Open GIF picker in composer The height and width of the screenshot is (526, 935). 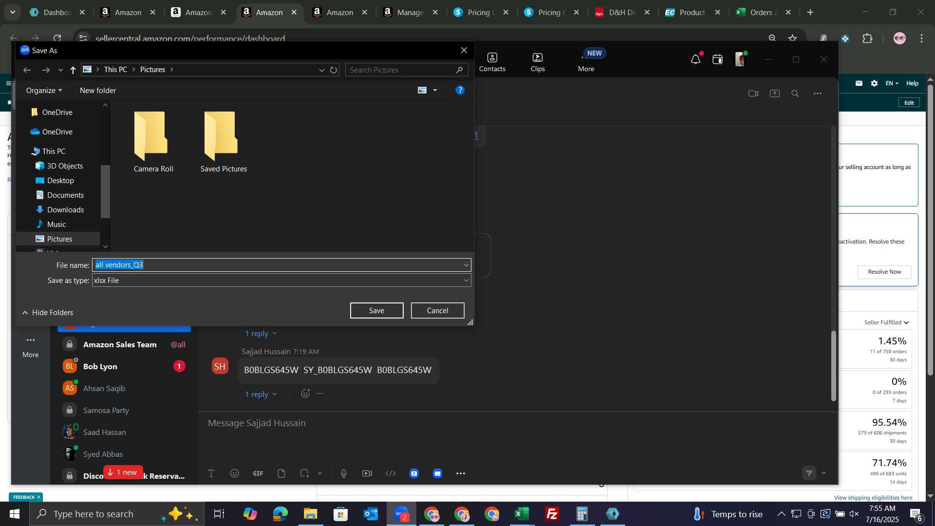258,473
